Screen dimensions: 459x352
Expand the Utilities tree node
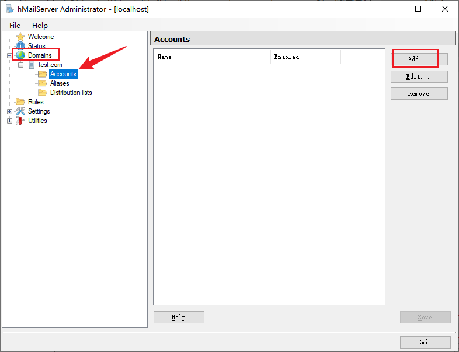[x=9, y=121]
